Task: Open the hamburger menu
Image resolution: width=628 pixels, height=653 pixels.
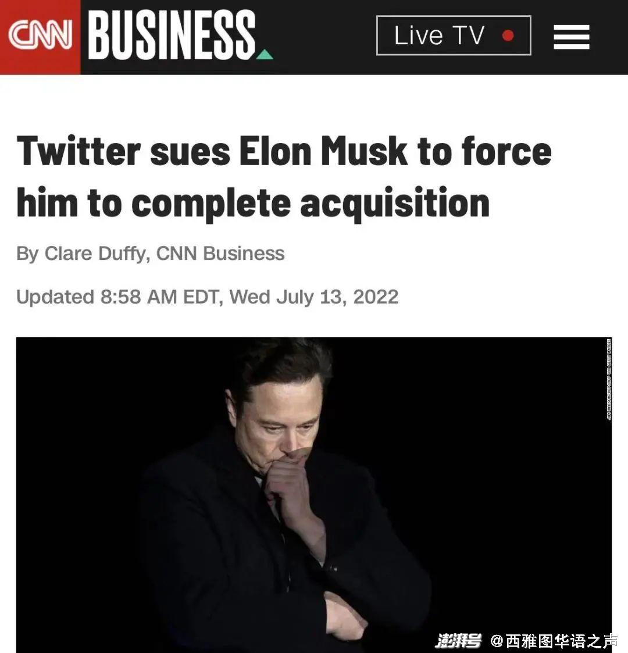Action: (x=571, y=37)
